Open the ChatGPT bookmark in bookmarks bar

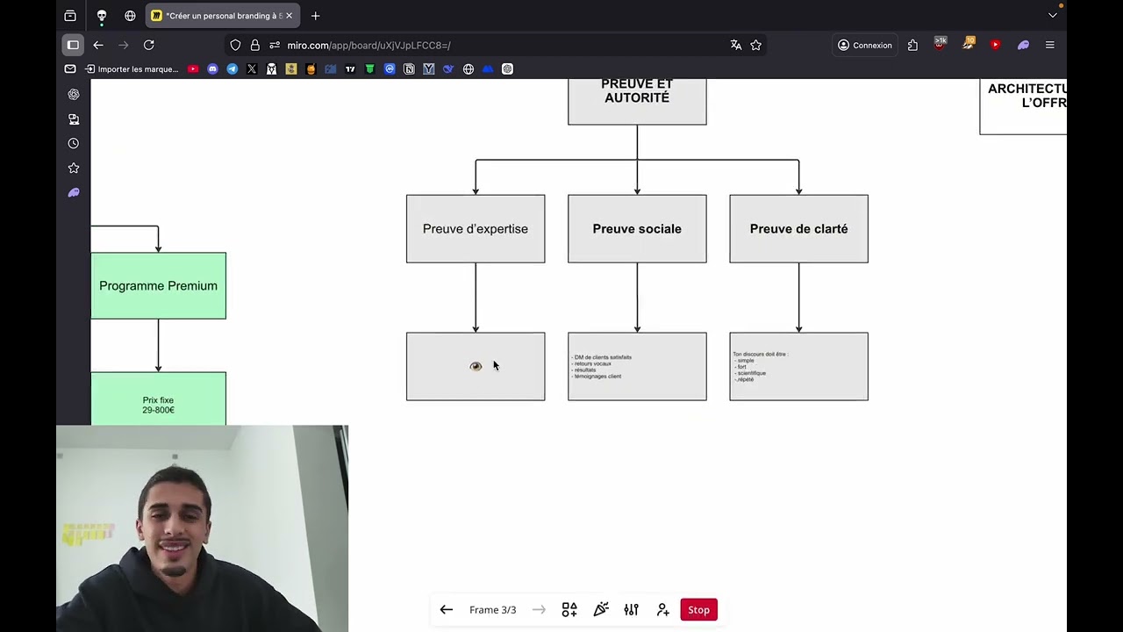coord(507,69)
